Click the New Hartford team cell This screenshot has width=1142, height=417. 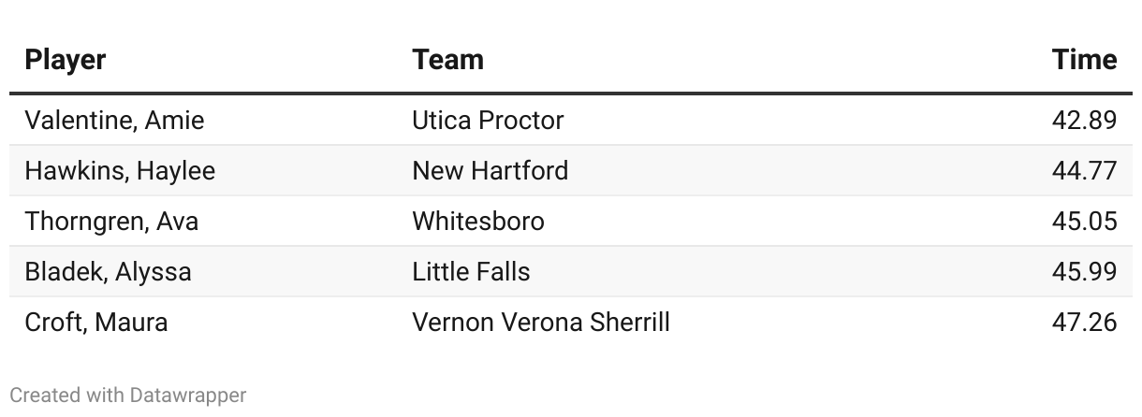click(x=490, y=171)
